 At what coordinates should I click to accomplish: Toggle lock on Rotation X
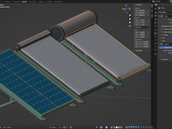[148, 20]
